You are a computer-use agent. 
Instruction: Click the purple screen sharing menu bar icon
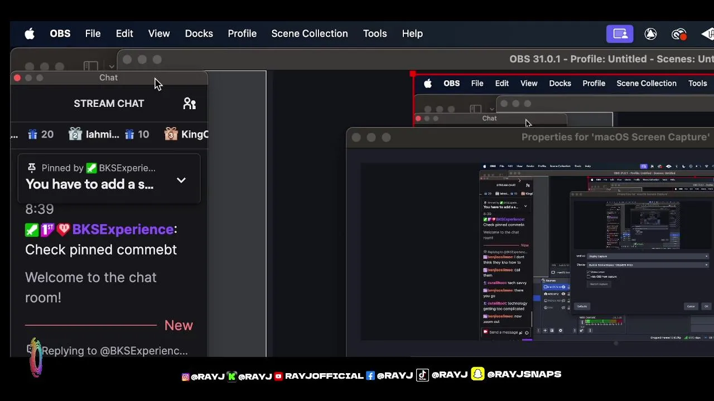(620, 34)
